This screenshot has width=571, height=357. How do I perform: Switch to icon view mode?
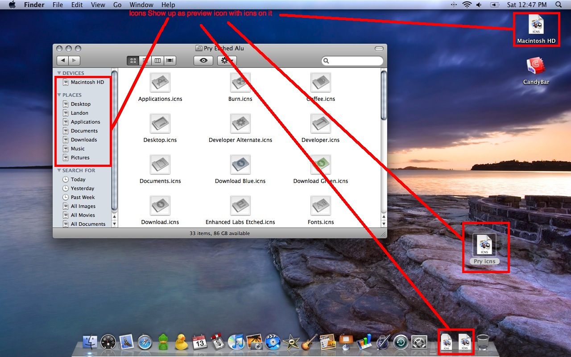pos(133,61)
